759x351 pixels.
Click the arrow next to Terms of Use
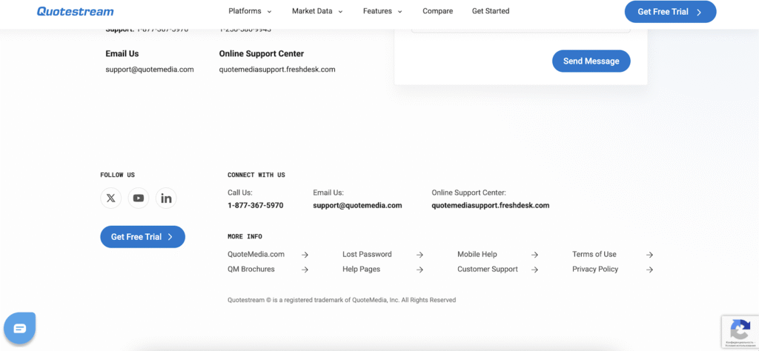[649, 255]
